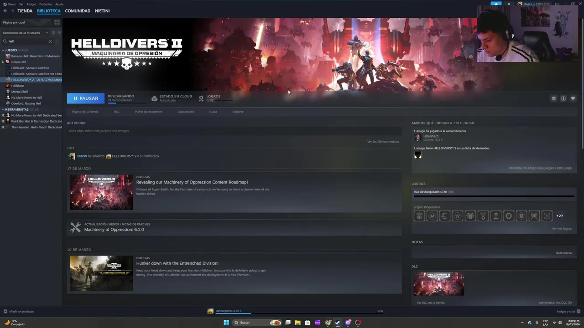Viewport: 584px width, 328px height.
Task: Select Mortal Shell in game list
Action: point(19,92)
